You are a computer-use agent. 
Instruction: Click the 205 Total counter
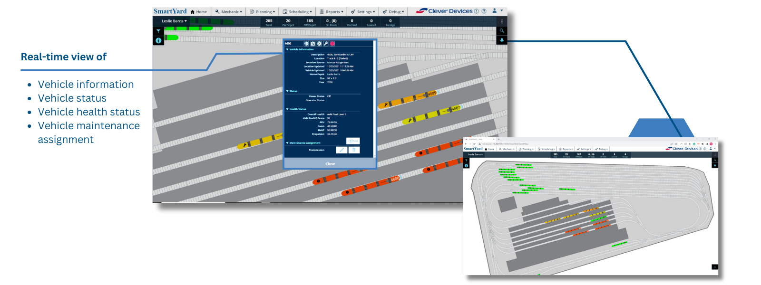(269, 22)
